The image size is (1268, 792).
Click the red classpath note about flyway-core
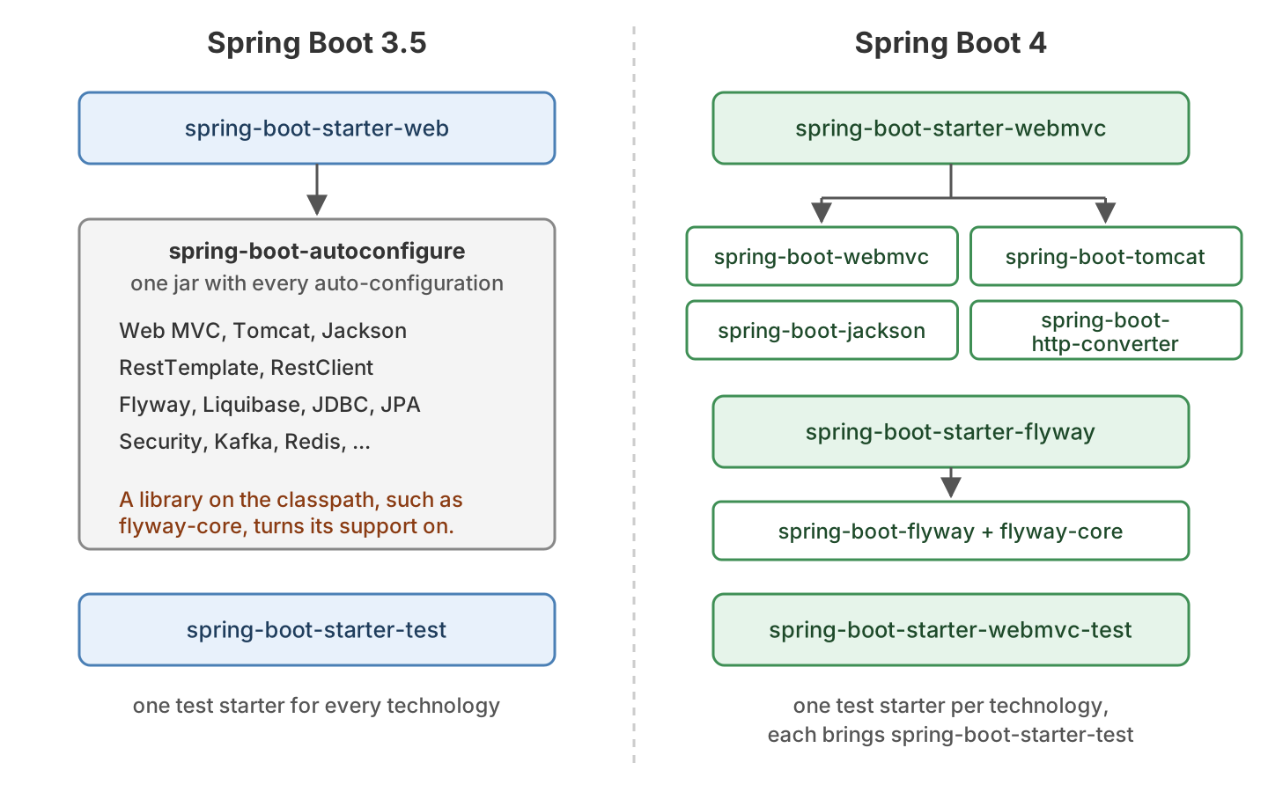[291, 513]
